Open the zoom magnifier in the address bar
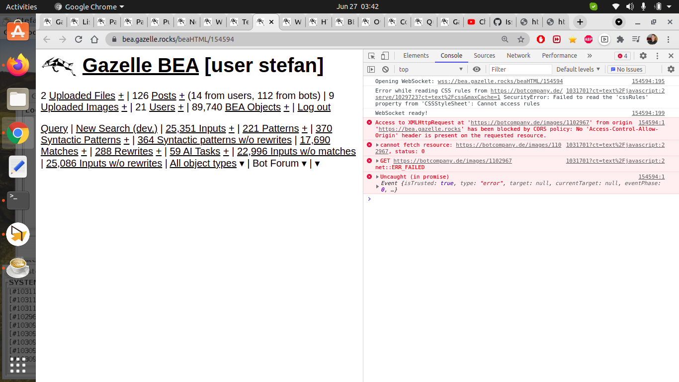 pyautogui.click(x=505, y=39)
